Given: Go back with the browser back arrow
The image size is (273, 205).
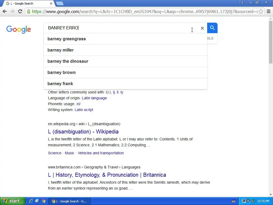Looking at the screenshot, I should [x=5, y=11].
